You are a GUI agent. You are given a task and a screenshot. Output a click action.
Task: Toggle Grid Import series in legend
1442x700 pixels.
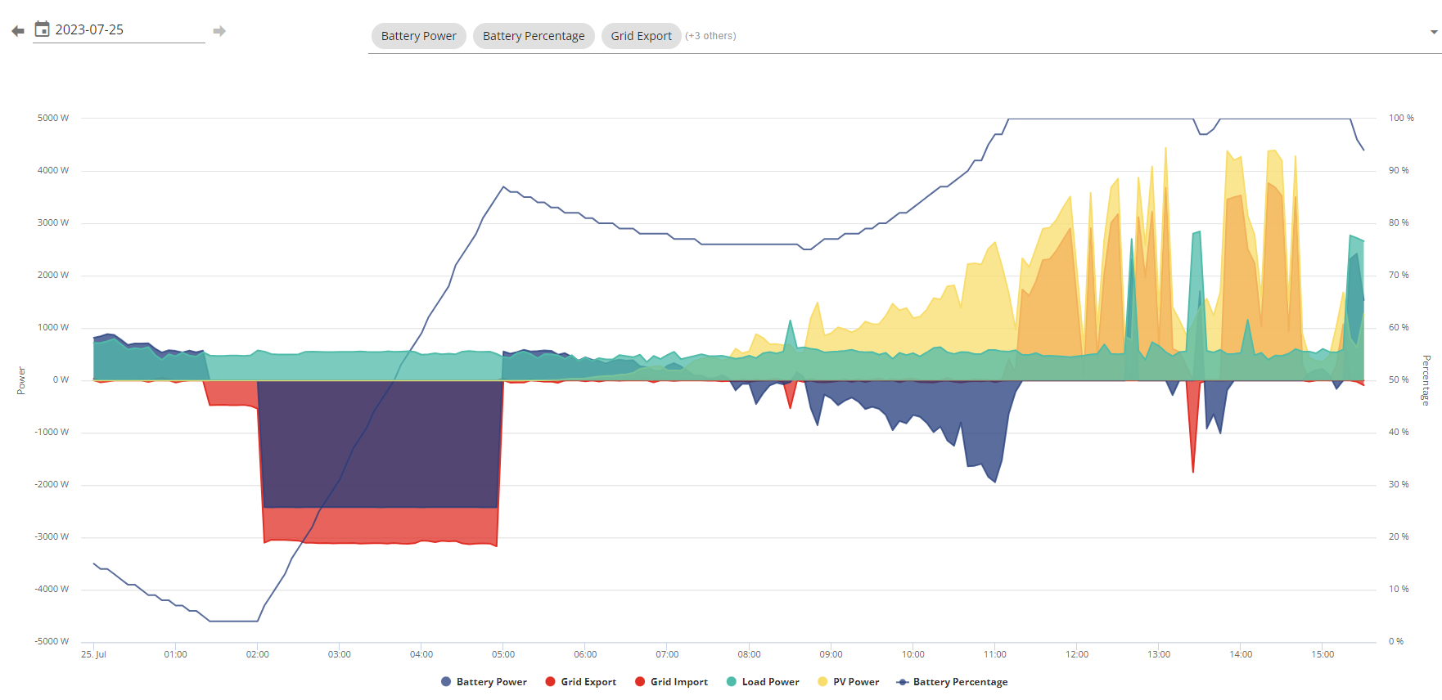[x=678, y=682]
